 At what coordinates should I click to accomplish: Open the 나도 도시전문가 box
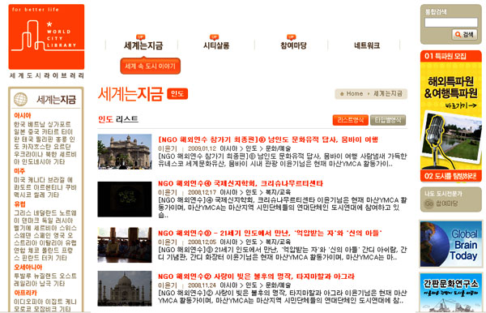(x=451, y=199)
